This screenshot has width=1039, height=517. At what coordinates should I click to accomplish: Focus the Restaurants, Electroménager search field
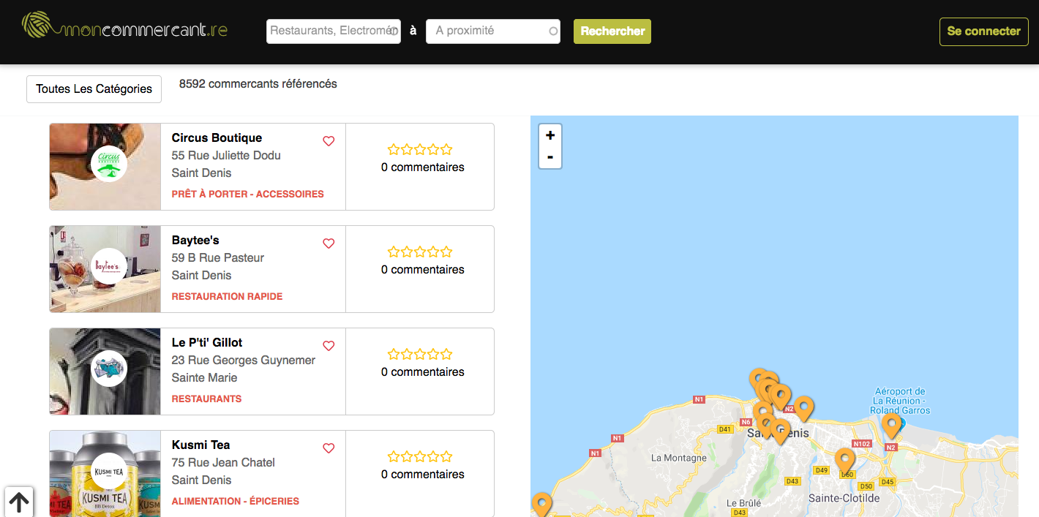click(334, 31)
